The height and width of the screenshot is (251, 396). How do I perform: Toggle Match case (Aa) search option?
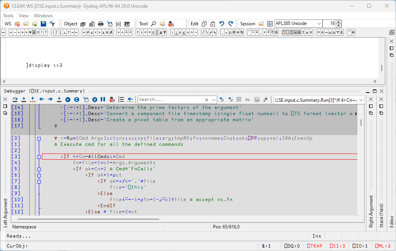(x=248, y=99)
